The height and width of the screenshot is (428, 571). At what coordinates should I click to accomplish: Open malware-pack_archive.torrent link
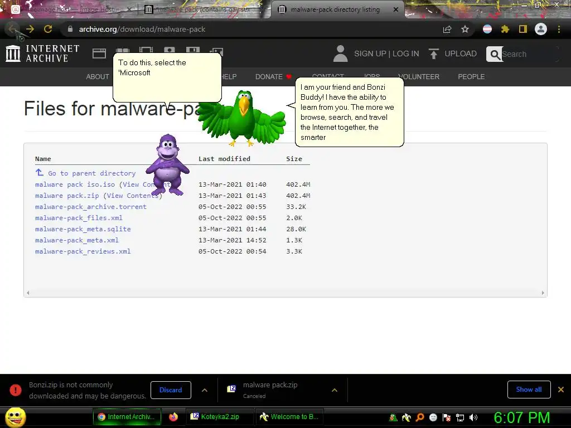tap(91, 207)
